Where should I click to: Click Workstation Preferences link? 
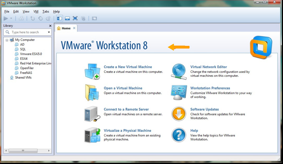(210, 88)
